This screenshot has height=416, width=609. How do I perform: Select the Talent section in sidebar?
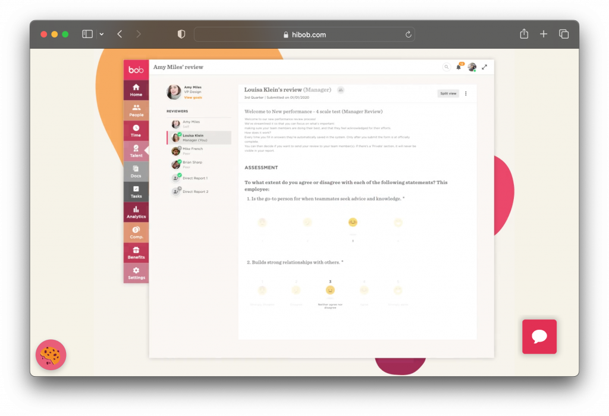(x=136, y=151)
